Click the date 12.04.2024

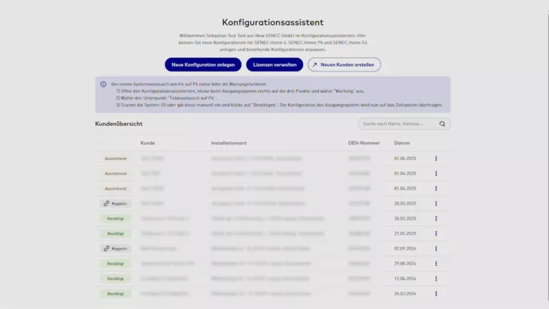tap(405, 278)
